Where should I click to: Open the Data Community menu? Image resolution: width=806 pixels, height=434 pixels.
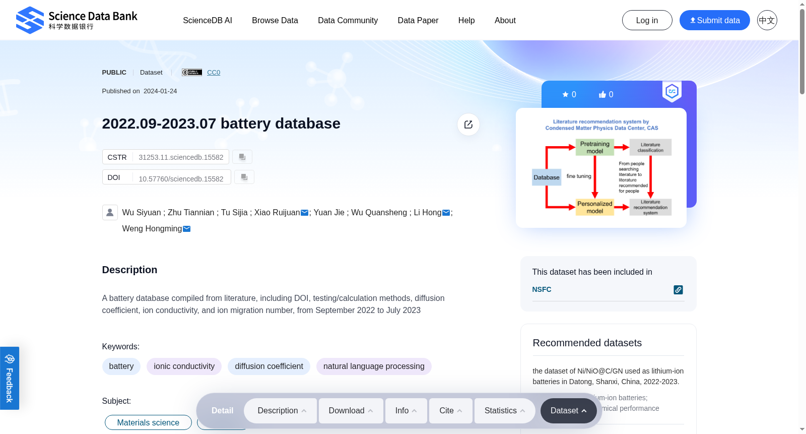(348, 20)
